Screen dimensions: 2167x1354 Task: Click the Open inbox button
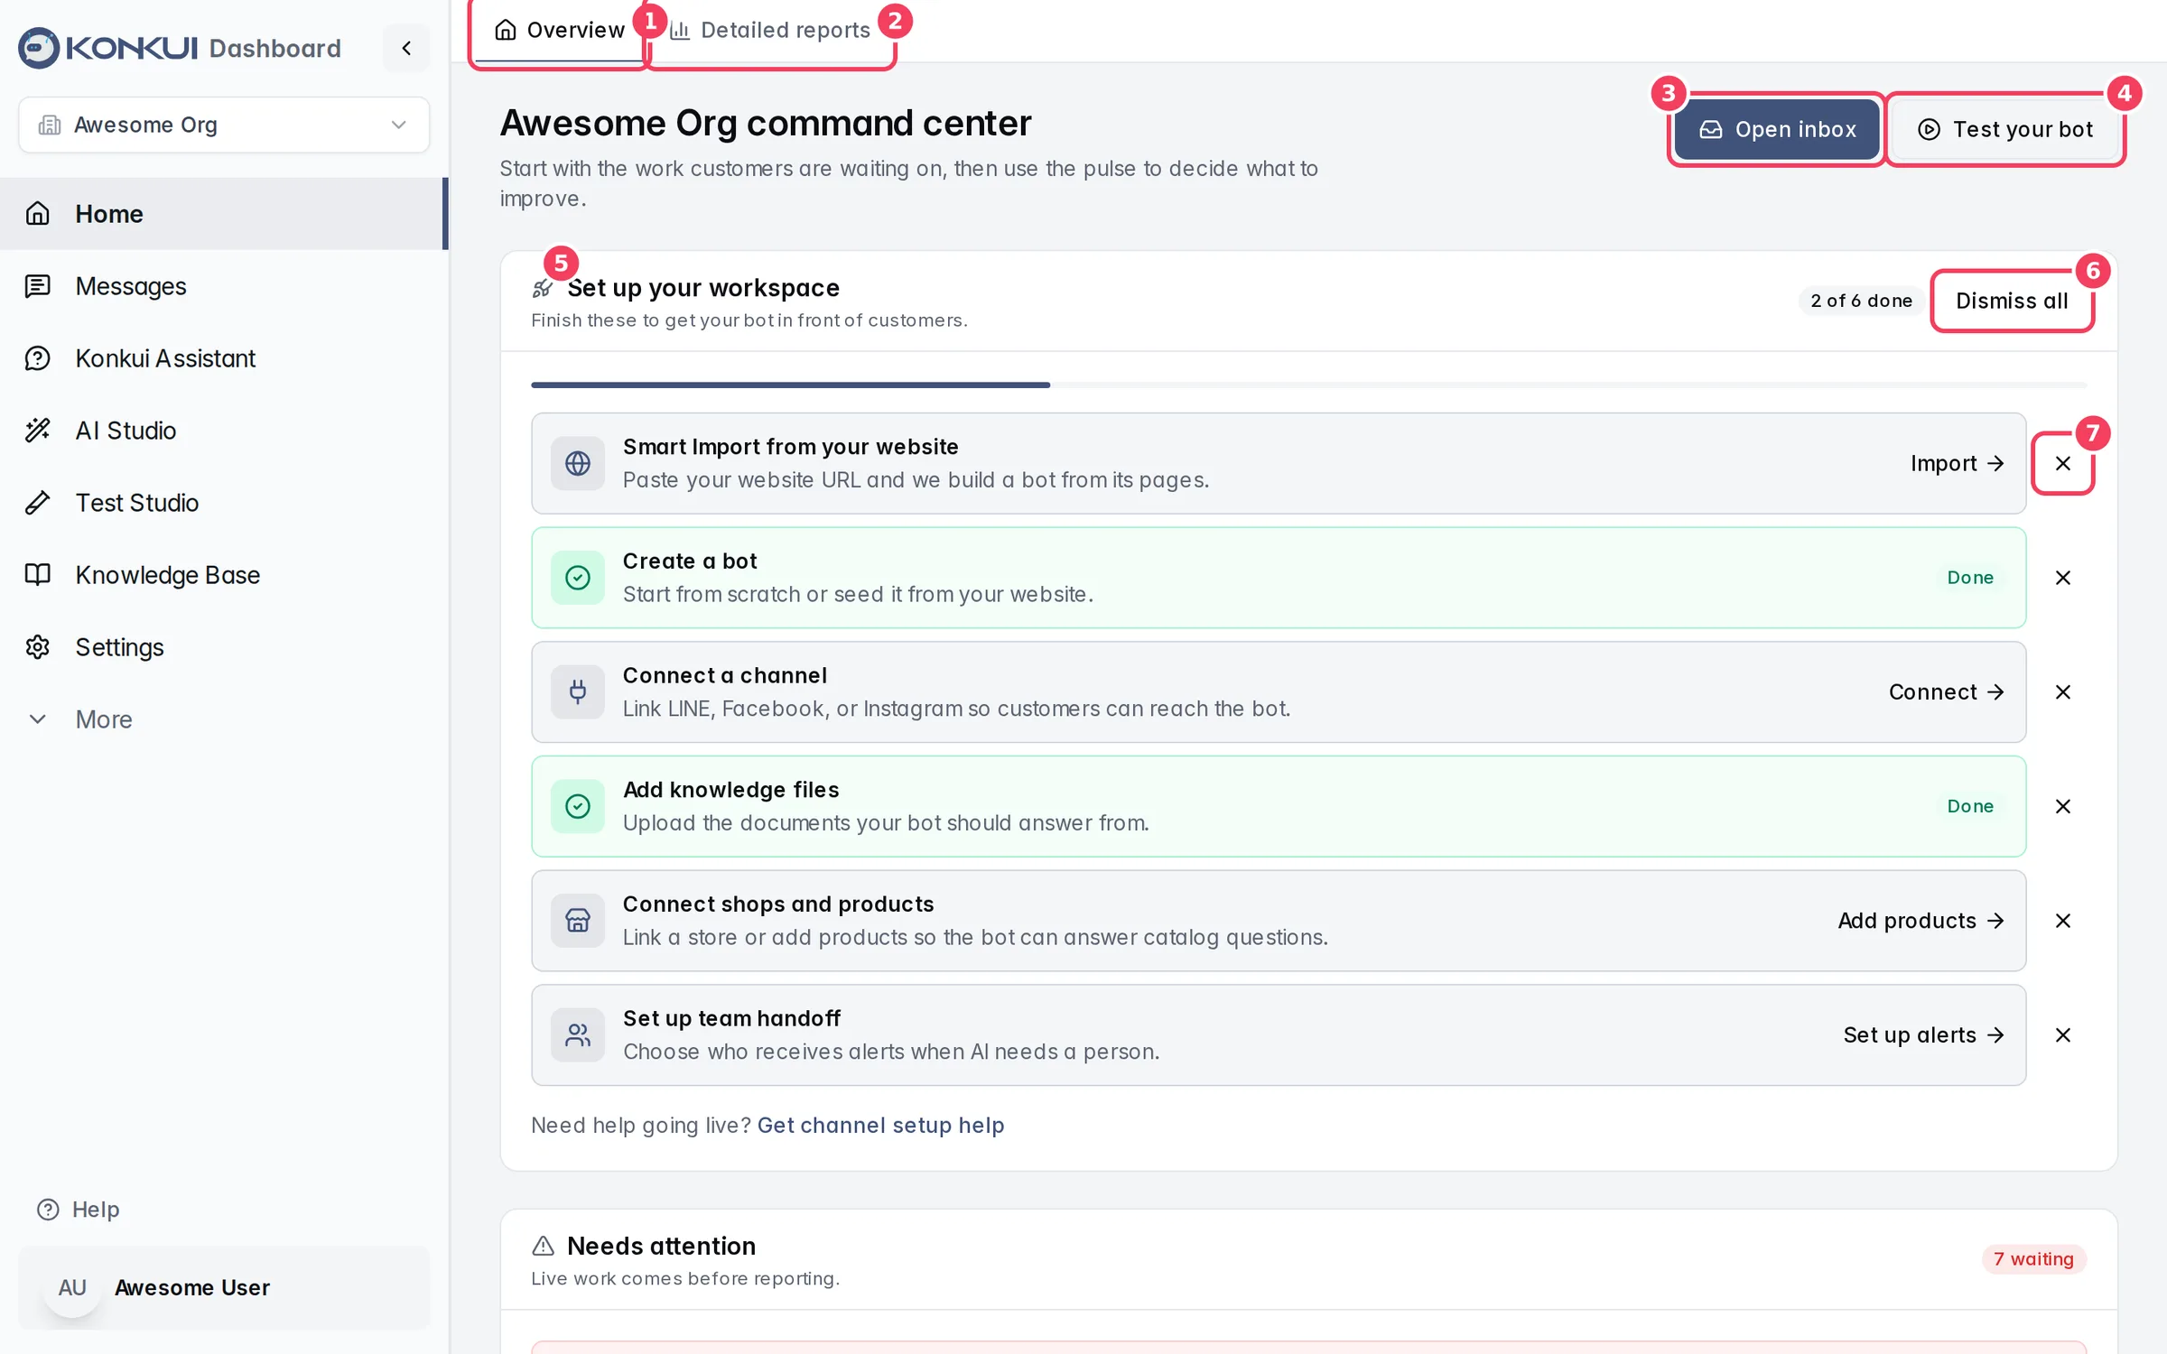[x=1777, y=129]
